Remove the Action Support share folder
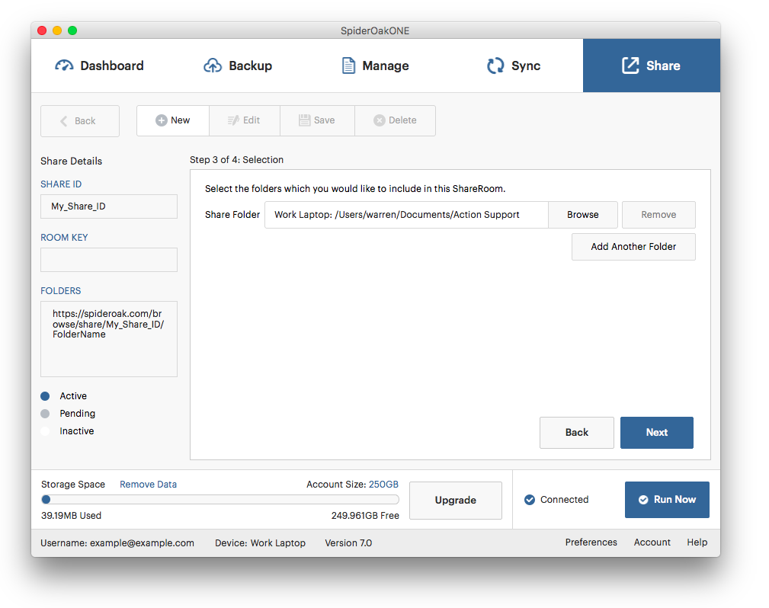769x608 pixels. (x=658, y=215)
